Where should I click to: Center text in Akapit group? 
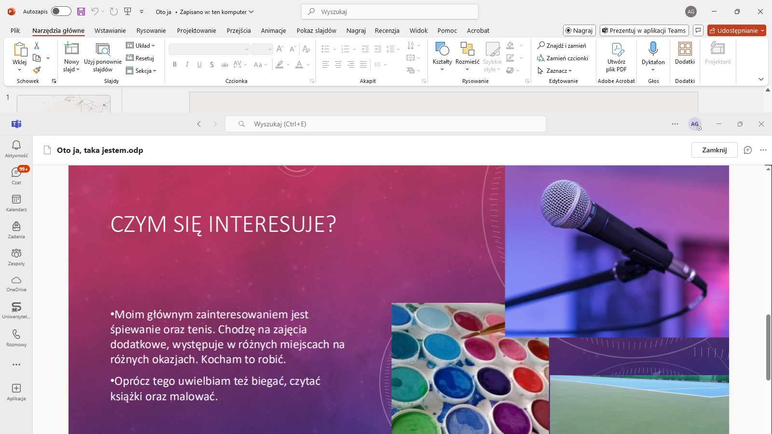point(338,64)
